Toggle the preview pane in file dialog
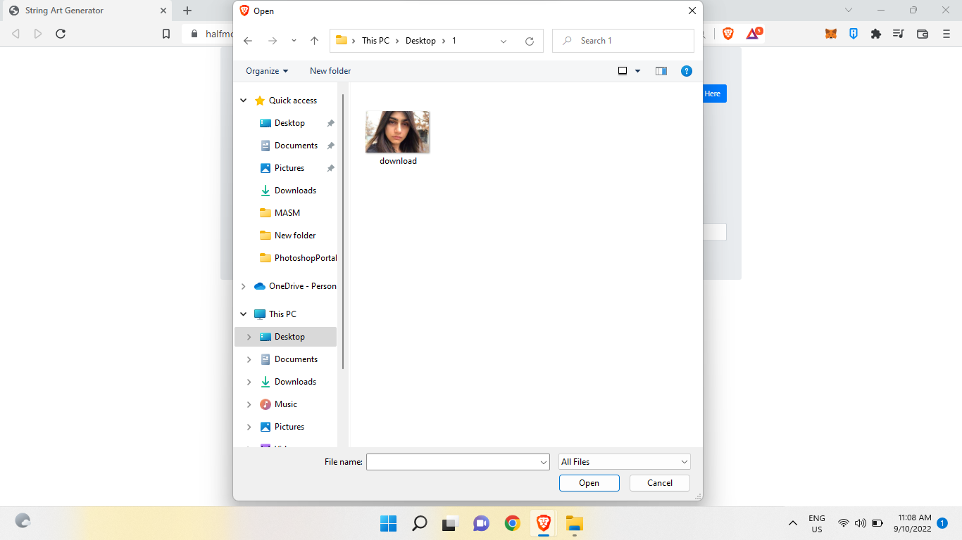Screen dimensions: 962x540 661,70
